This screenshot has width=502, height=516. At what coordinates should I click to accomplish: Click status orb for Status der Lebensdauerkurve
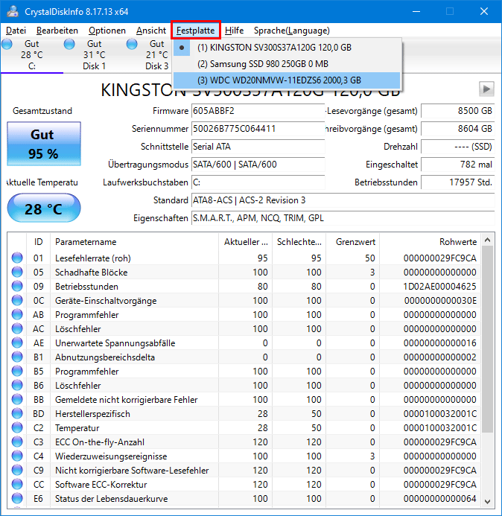coord(17,499)
